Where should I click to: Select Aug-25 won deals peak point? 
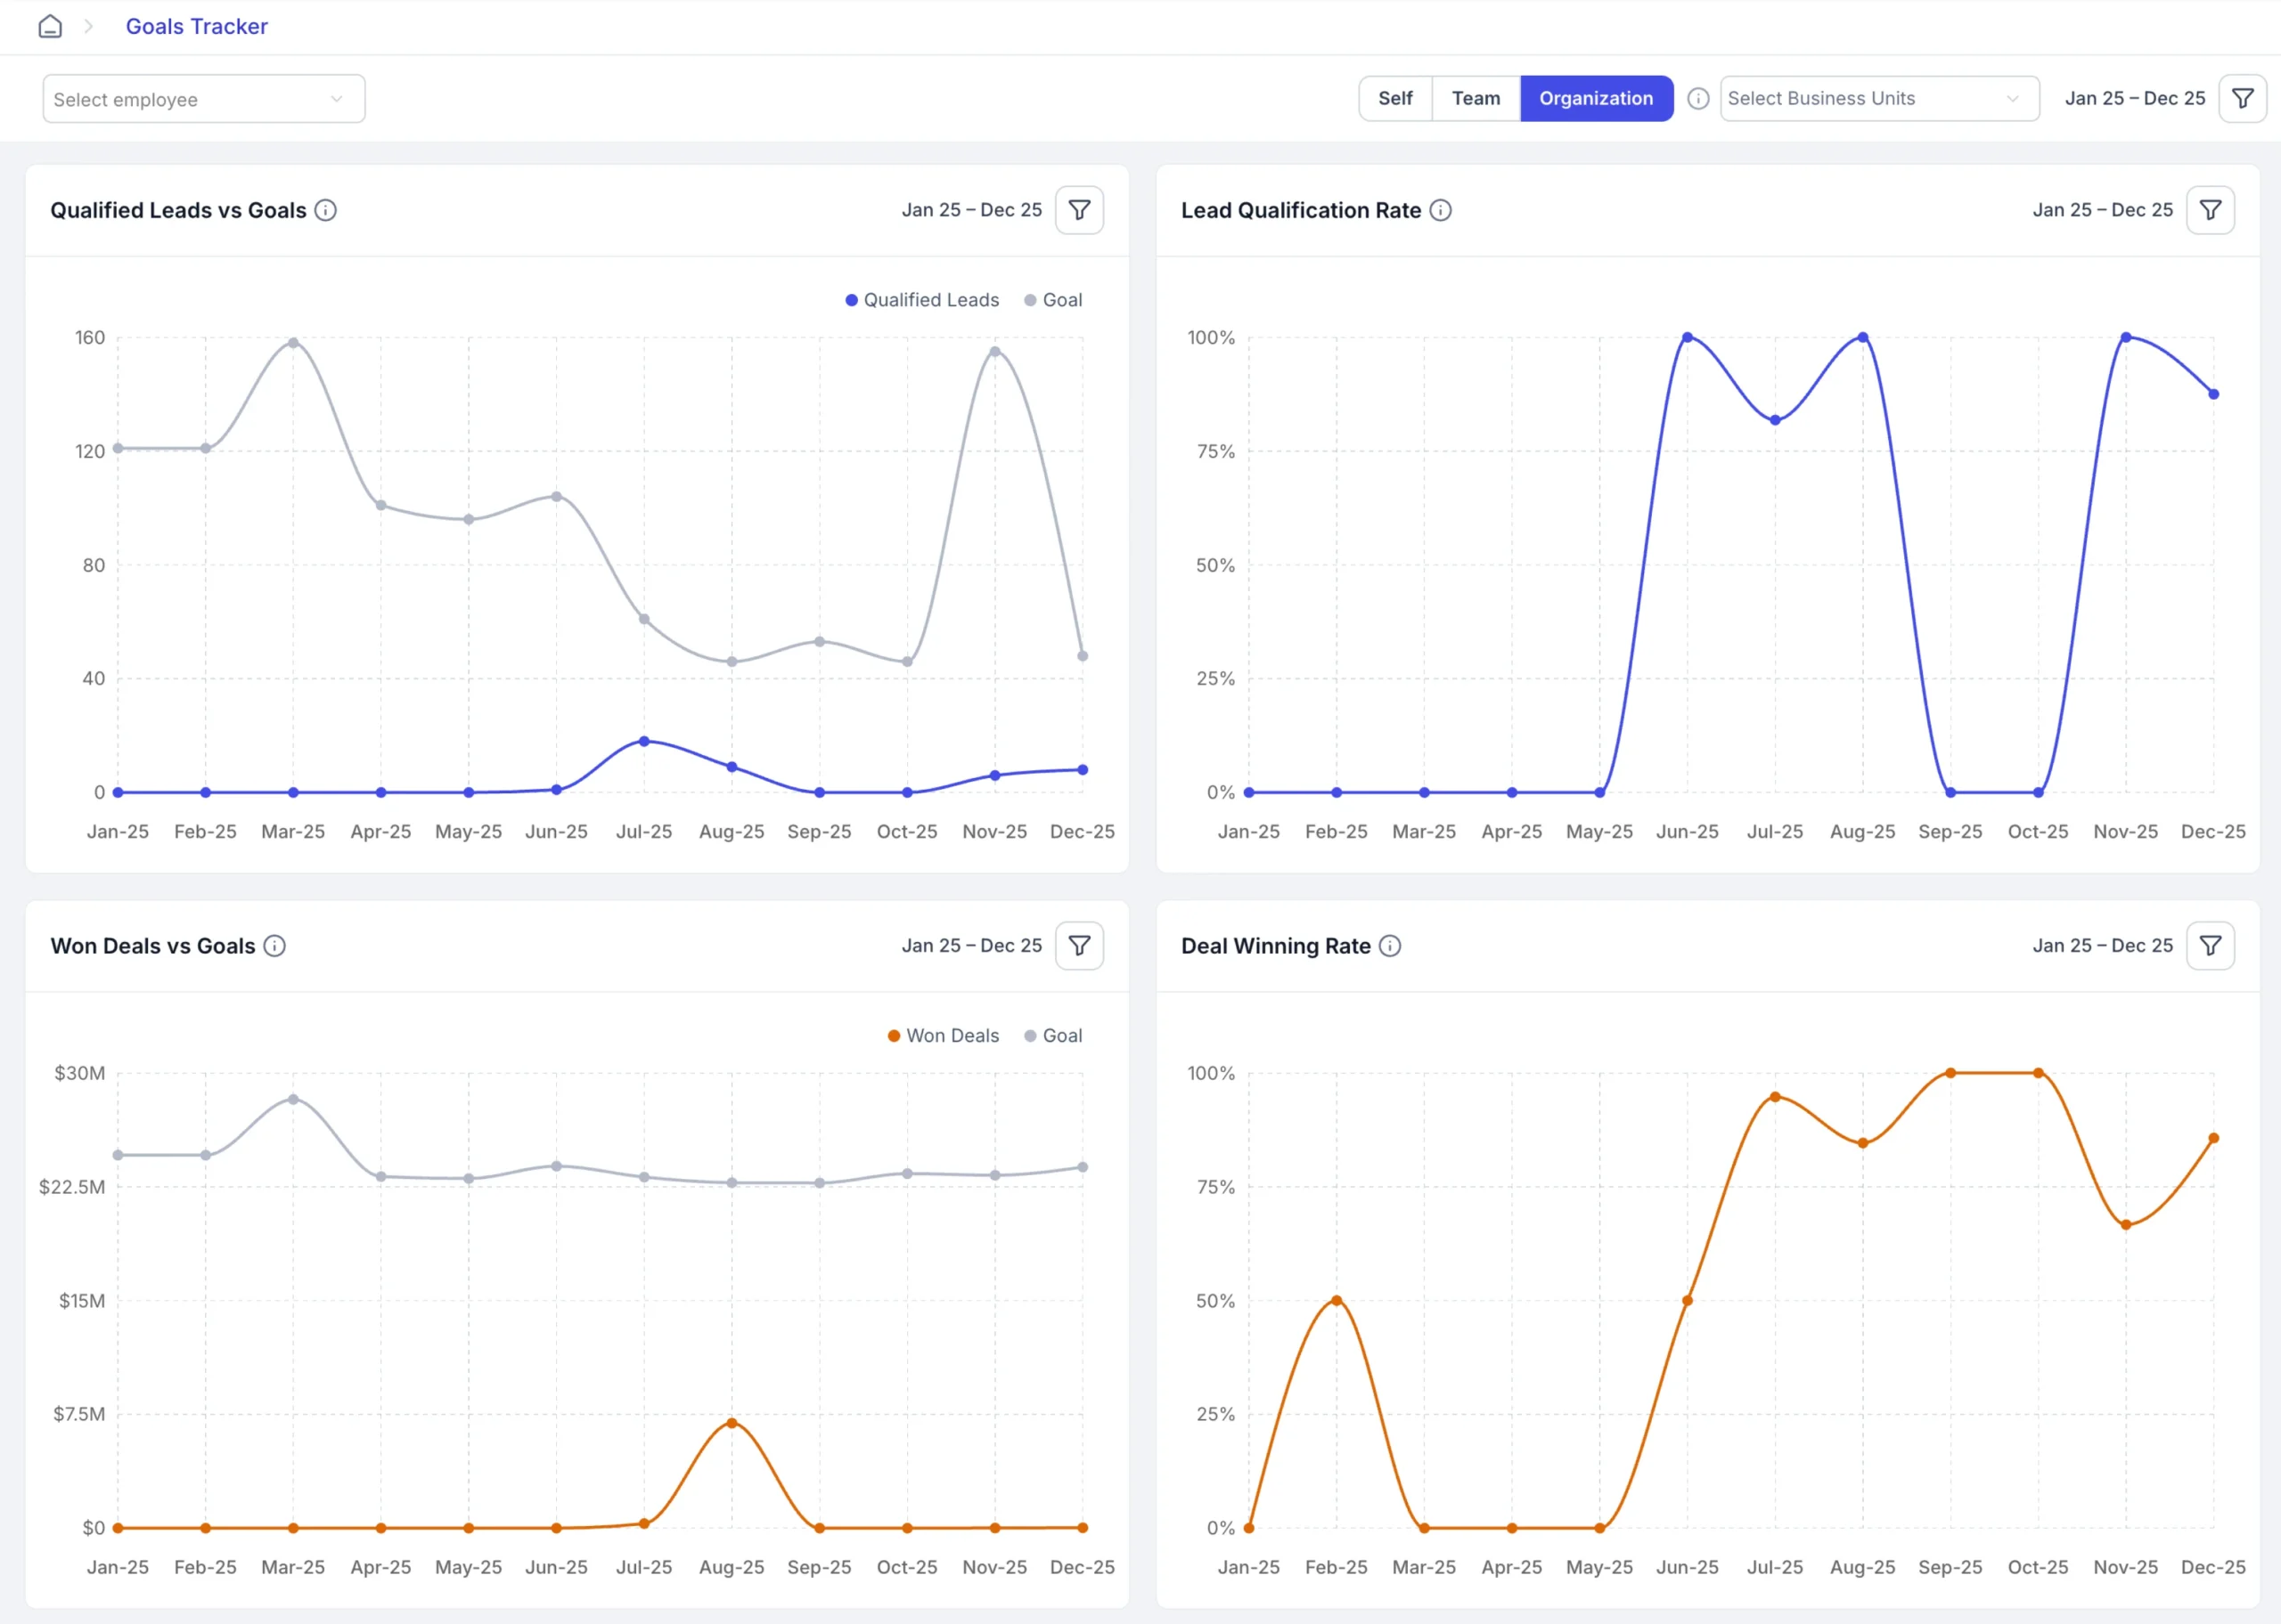pyautogui.click(x=732, y=1423)
